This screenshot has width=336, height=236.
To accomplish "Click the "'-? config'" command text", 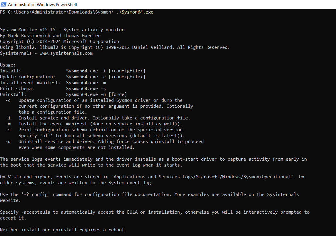I will point(36,195).
